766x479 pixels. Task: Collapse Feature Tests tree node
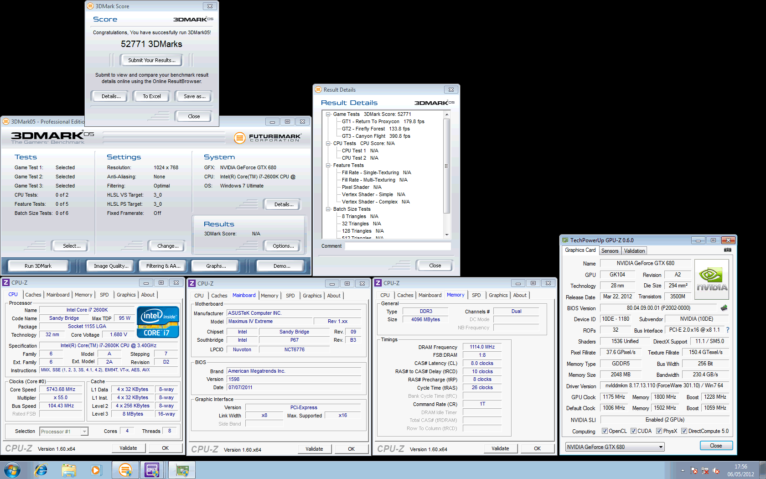tap(328, 166)
